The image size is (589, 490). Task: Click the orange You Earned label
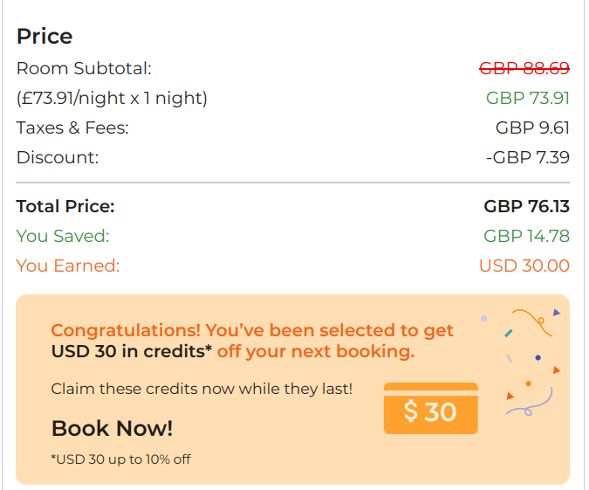[x=68, y=266]
